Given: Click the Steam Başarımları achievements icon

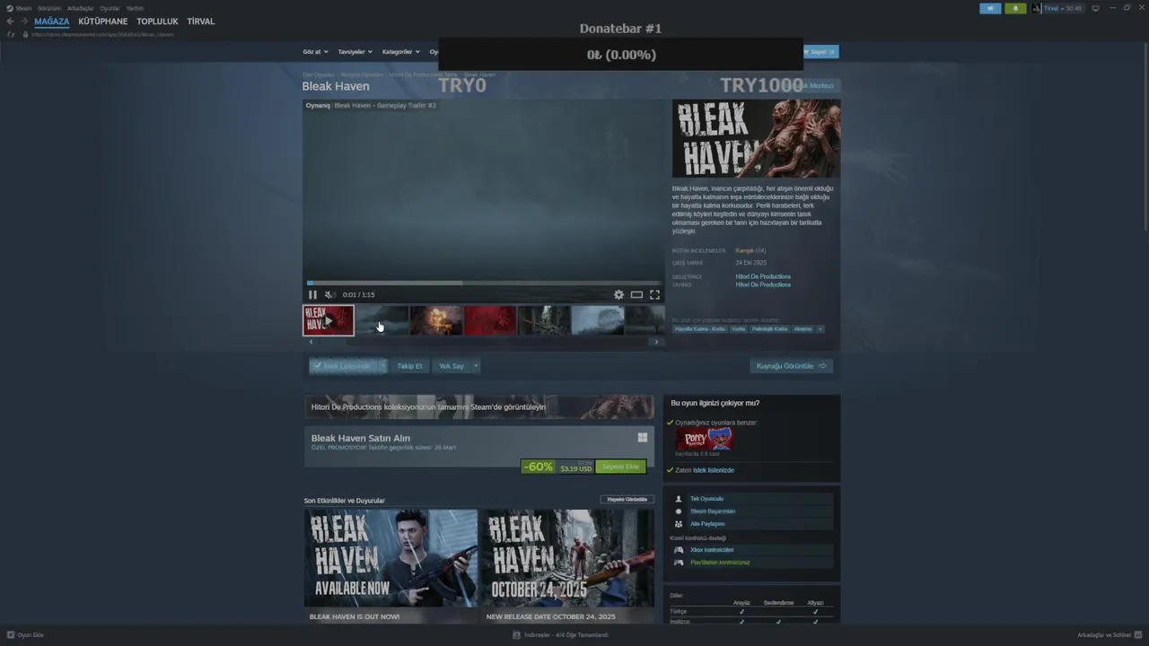Looking at the screenshot, I should [x=679, y=511].
